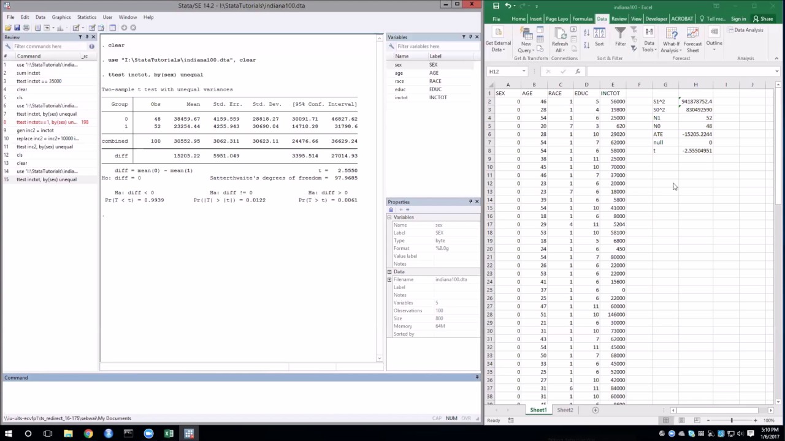
Task: Open the Sort dialog button in Excel
Action: coord(599,38)
